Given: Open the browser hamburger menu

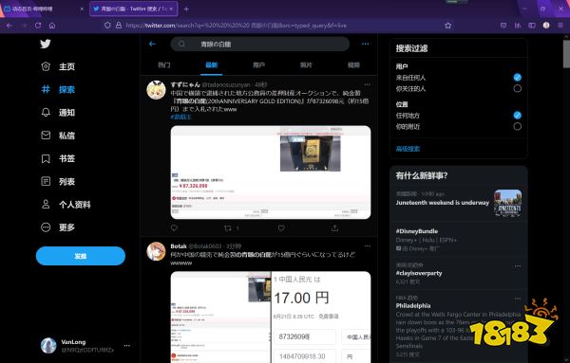Looking at the screenshot, I should click(x=560, y=26).
